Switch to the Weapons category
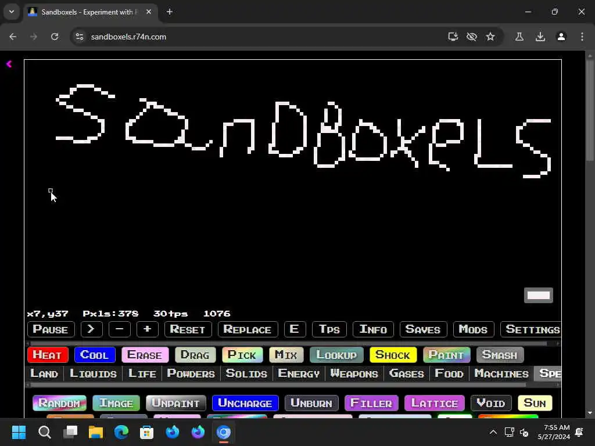 coord(354,373)
